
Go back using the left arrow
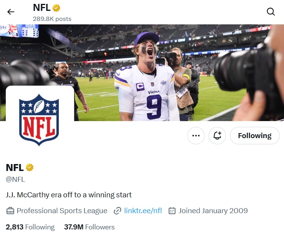[11, 12]
